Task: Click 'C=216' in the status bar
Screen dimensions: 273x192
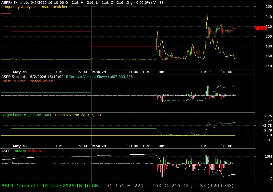Action: [x=172, y=186]
